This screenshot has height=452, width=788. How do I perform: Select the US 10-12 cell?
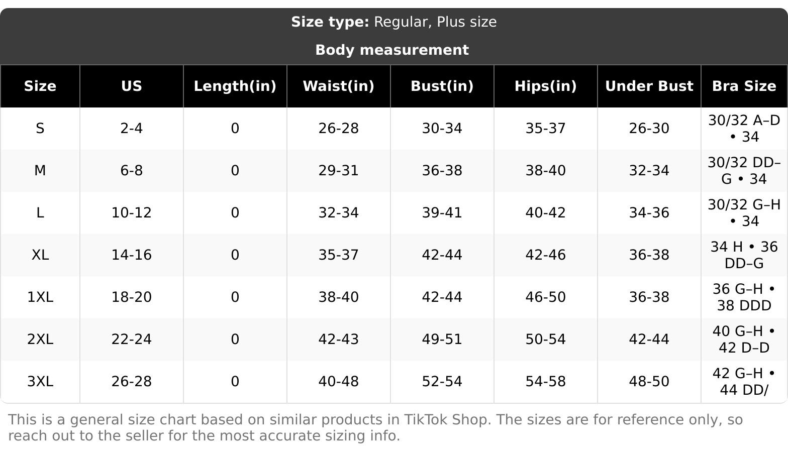(x=132, y=213)
